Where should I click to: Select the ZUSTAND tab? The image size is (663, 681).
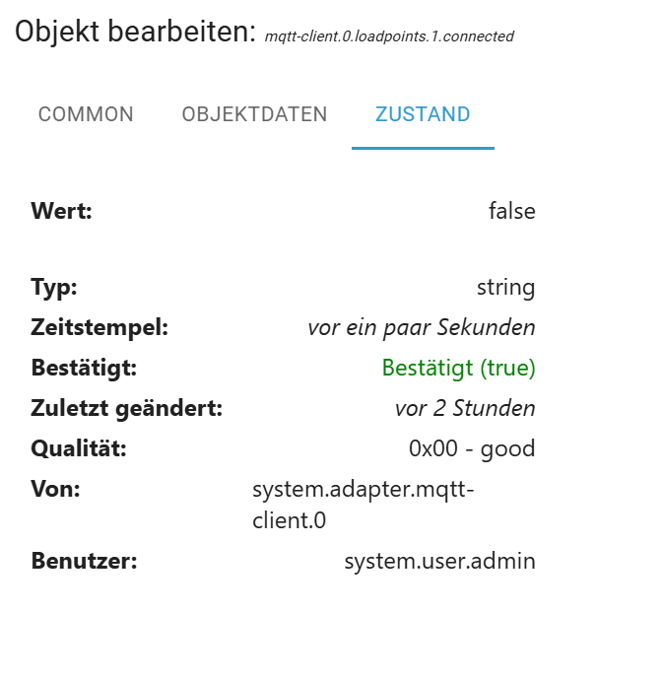pyautogui.click(x=423, y=114)
